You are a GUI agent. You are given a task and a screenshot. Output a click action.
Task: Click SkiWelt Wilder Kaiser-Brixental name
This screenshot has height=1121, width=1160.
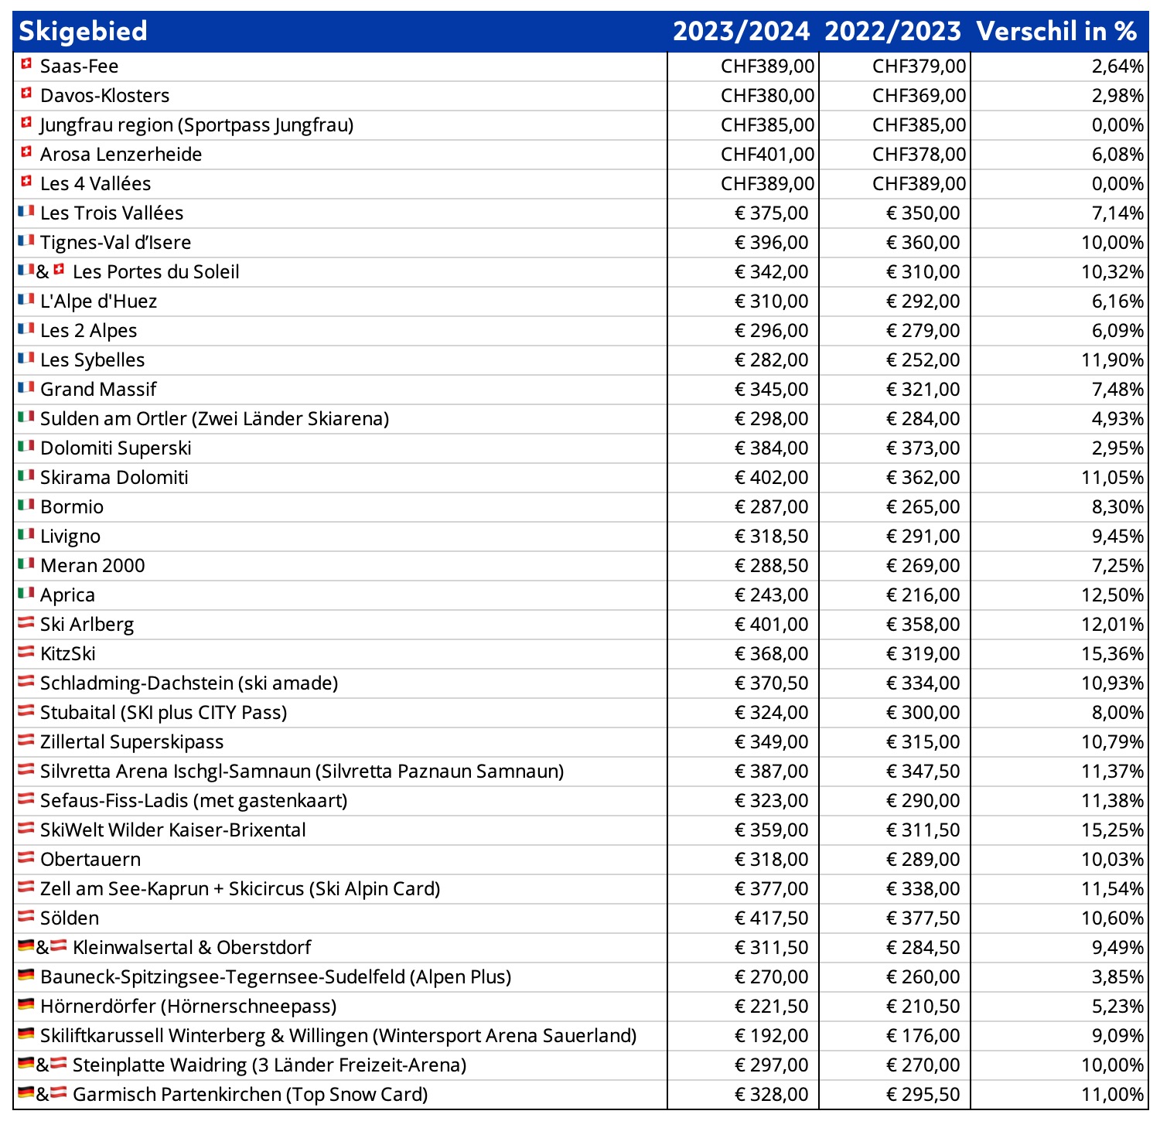172,830
